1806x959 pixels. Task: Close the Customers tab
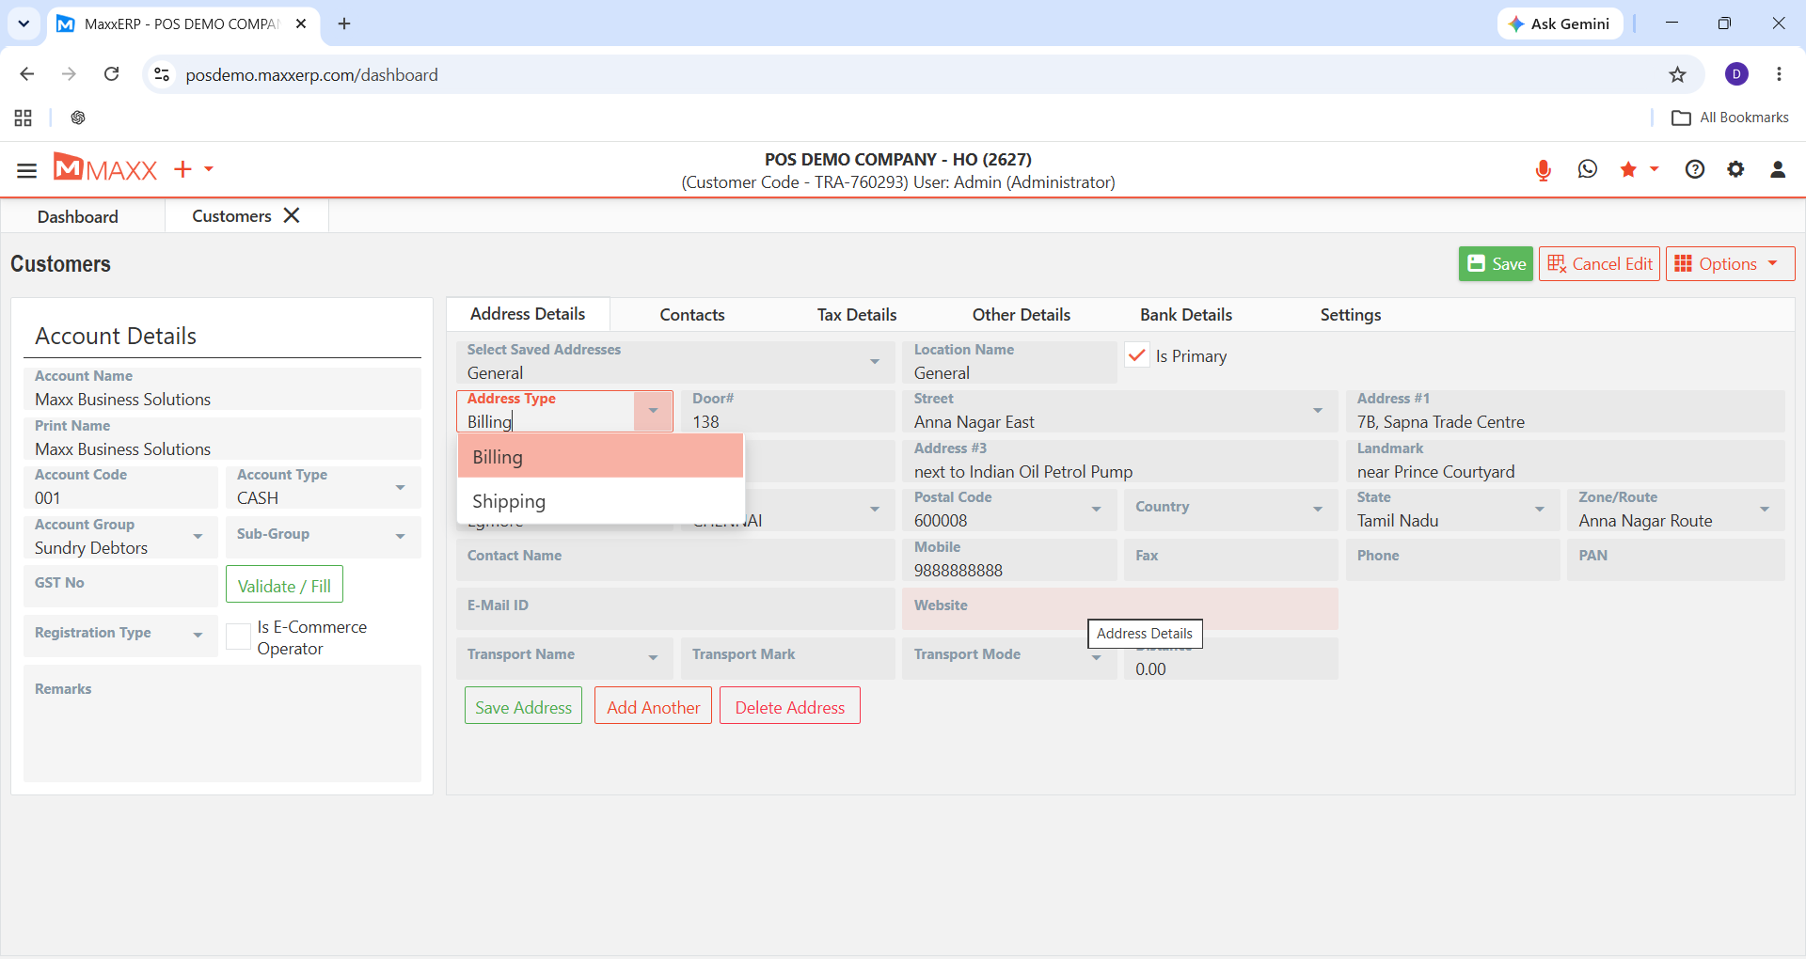pyautogui.click(x=292, y=215)
